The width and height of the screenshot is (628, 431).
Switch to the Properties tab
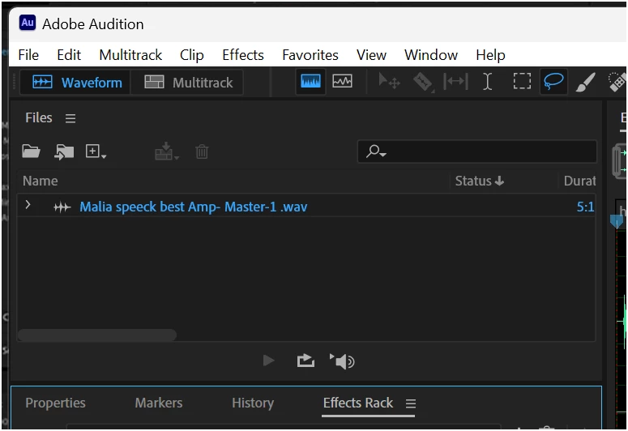coord(55,403)
